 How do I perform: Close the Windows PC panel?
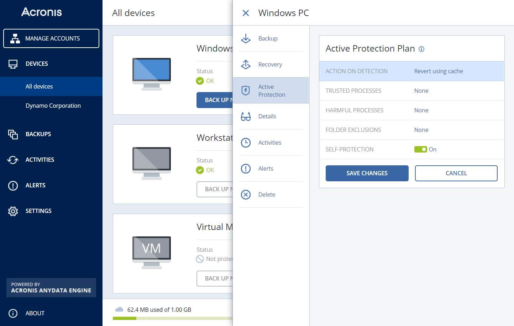[x=246, y=13]
